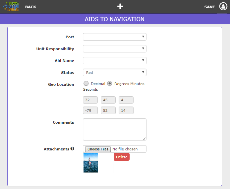This screenshot has height=189, width=230.
Task: Click SAVE in the header
Action: [209, 7]
